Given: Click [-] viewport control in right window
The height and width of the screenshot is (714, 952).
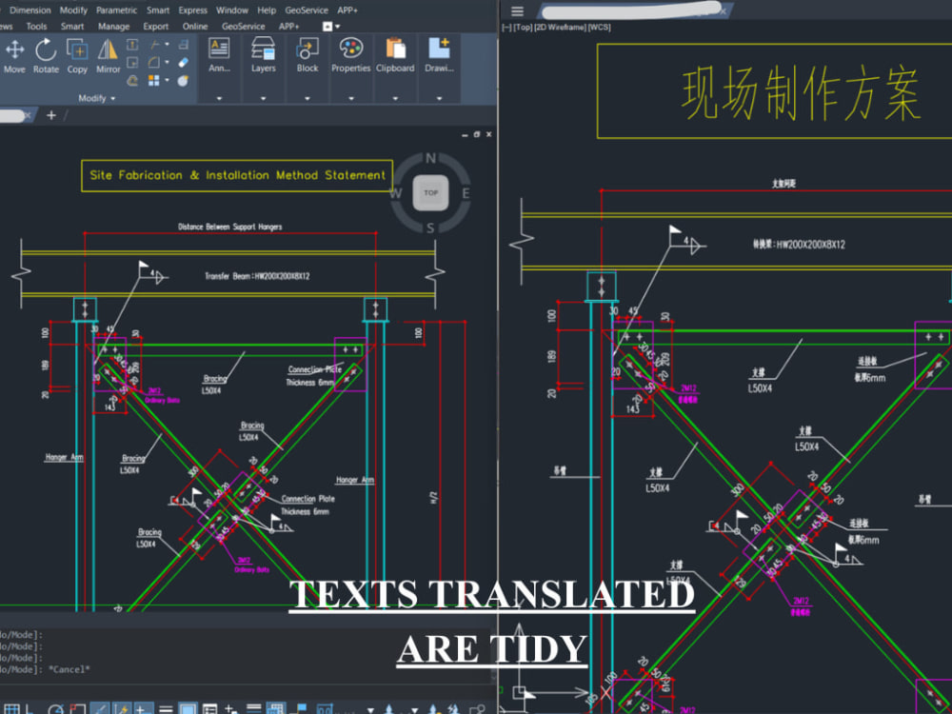Looking at the screenshot, I should [x=507, y=28].
